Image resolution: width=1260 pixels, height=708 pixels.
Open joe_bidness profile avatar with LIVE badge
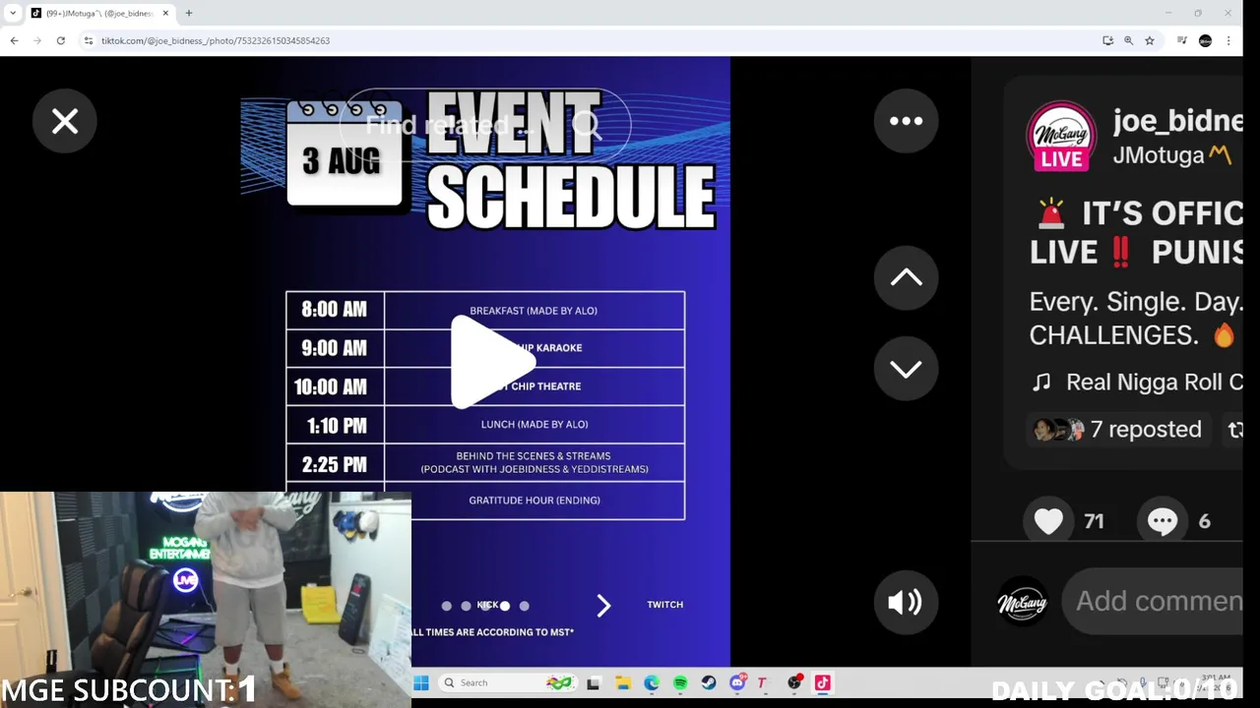1061,137
